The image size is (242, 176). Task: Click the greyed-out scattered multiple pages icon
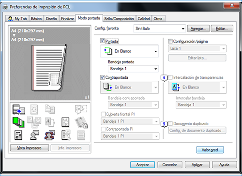tap(34, 122)
